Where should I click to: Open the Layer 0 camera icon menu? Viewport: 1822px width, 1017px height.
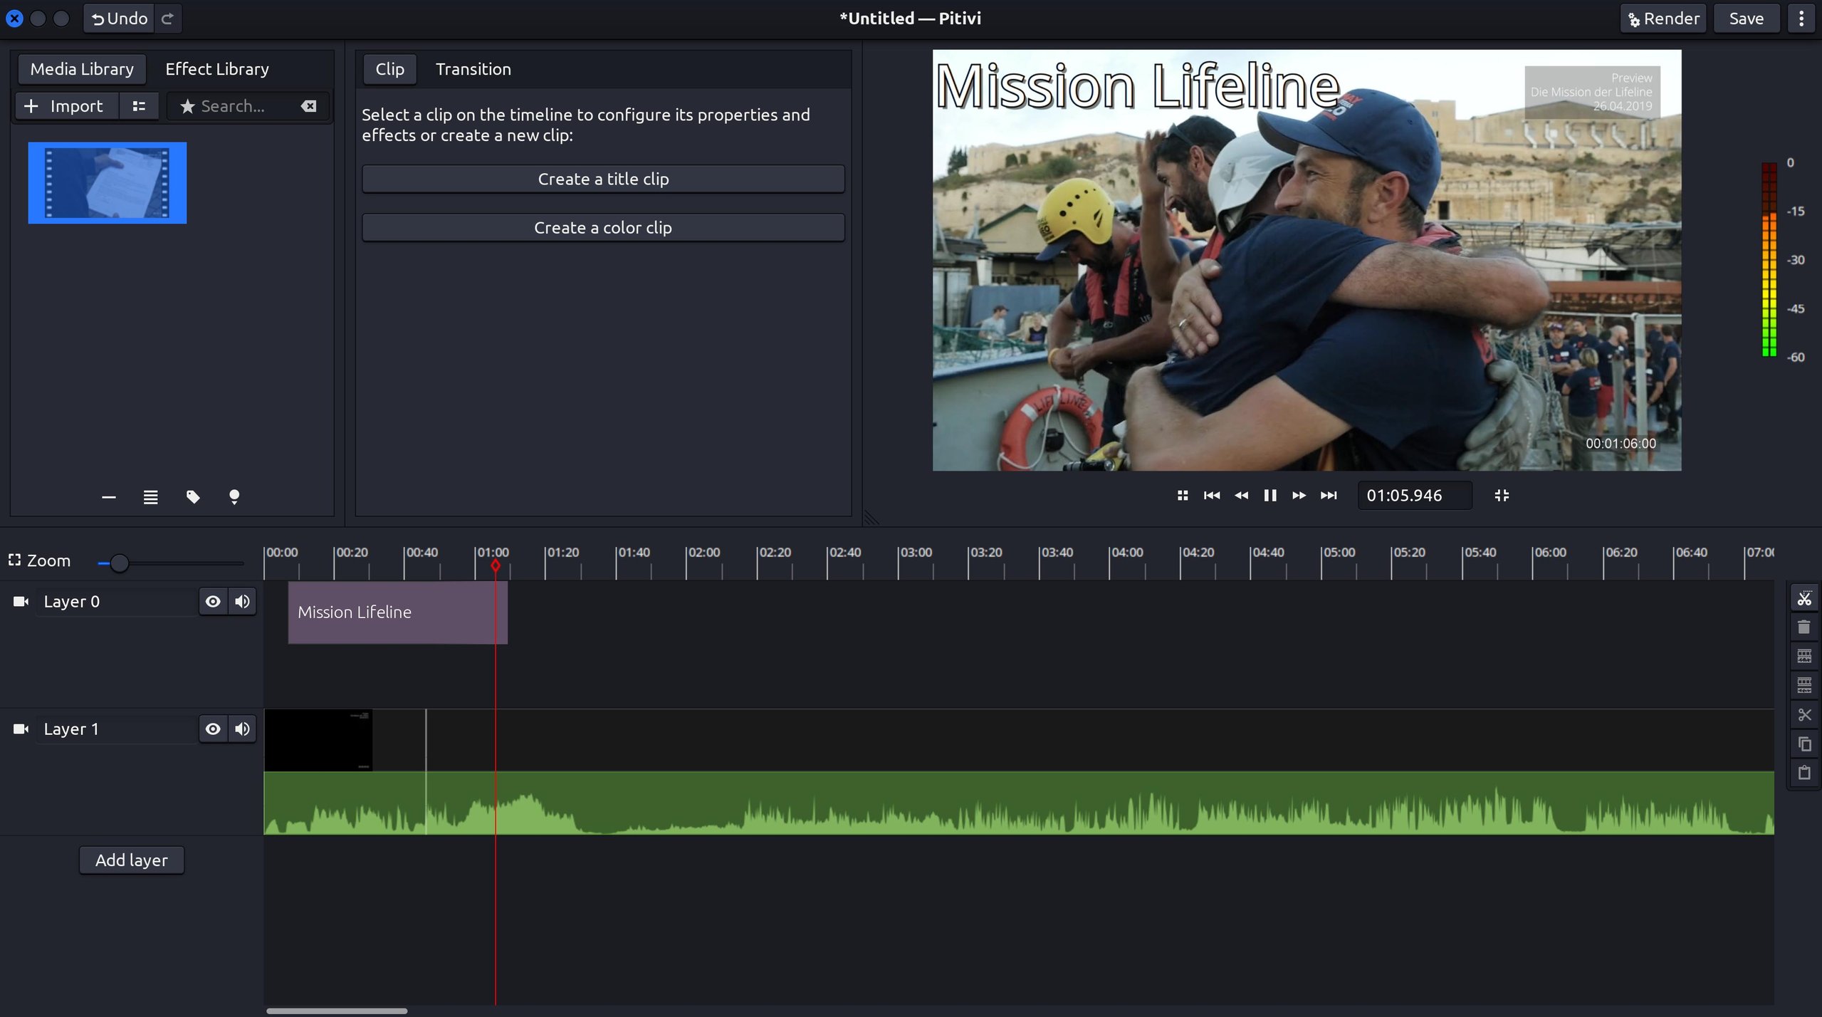click(x=21, y=602)
